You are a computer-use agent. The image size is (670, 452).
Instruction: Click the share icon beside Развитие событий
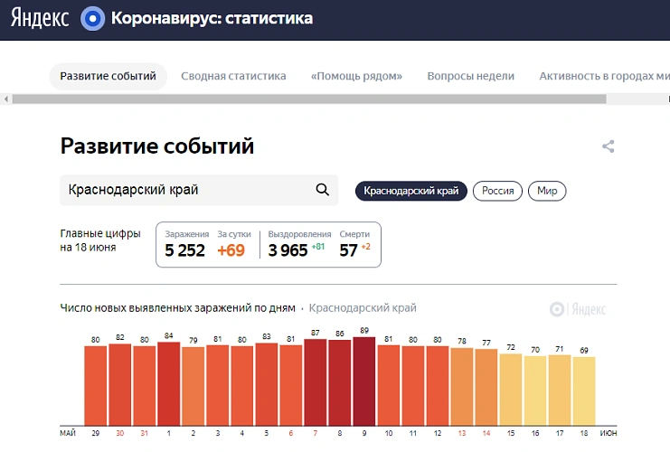[x=608, y=146]
